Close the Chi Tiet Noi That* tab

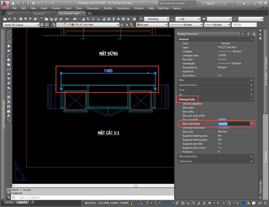click(x=82, y=13)
